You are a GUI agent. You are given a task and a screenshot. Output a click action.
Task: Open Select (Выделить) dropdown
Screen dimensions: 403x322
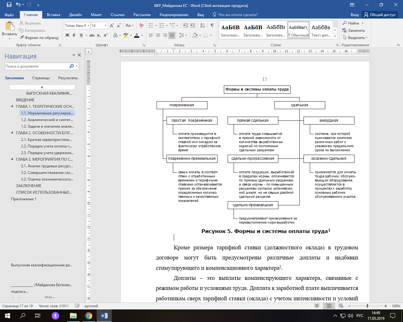pyautogui.click(x=355, y=38)
